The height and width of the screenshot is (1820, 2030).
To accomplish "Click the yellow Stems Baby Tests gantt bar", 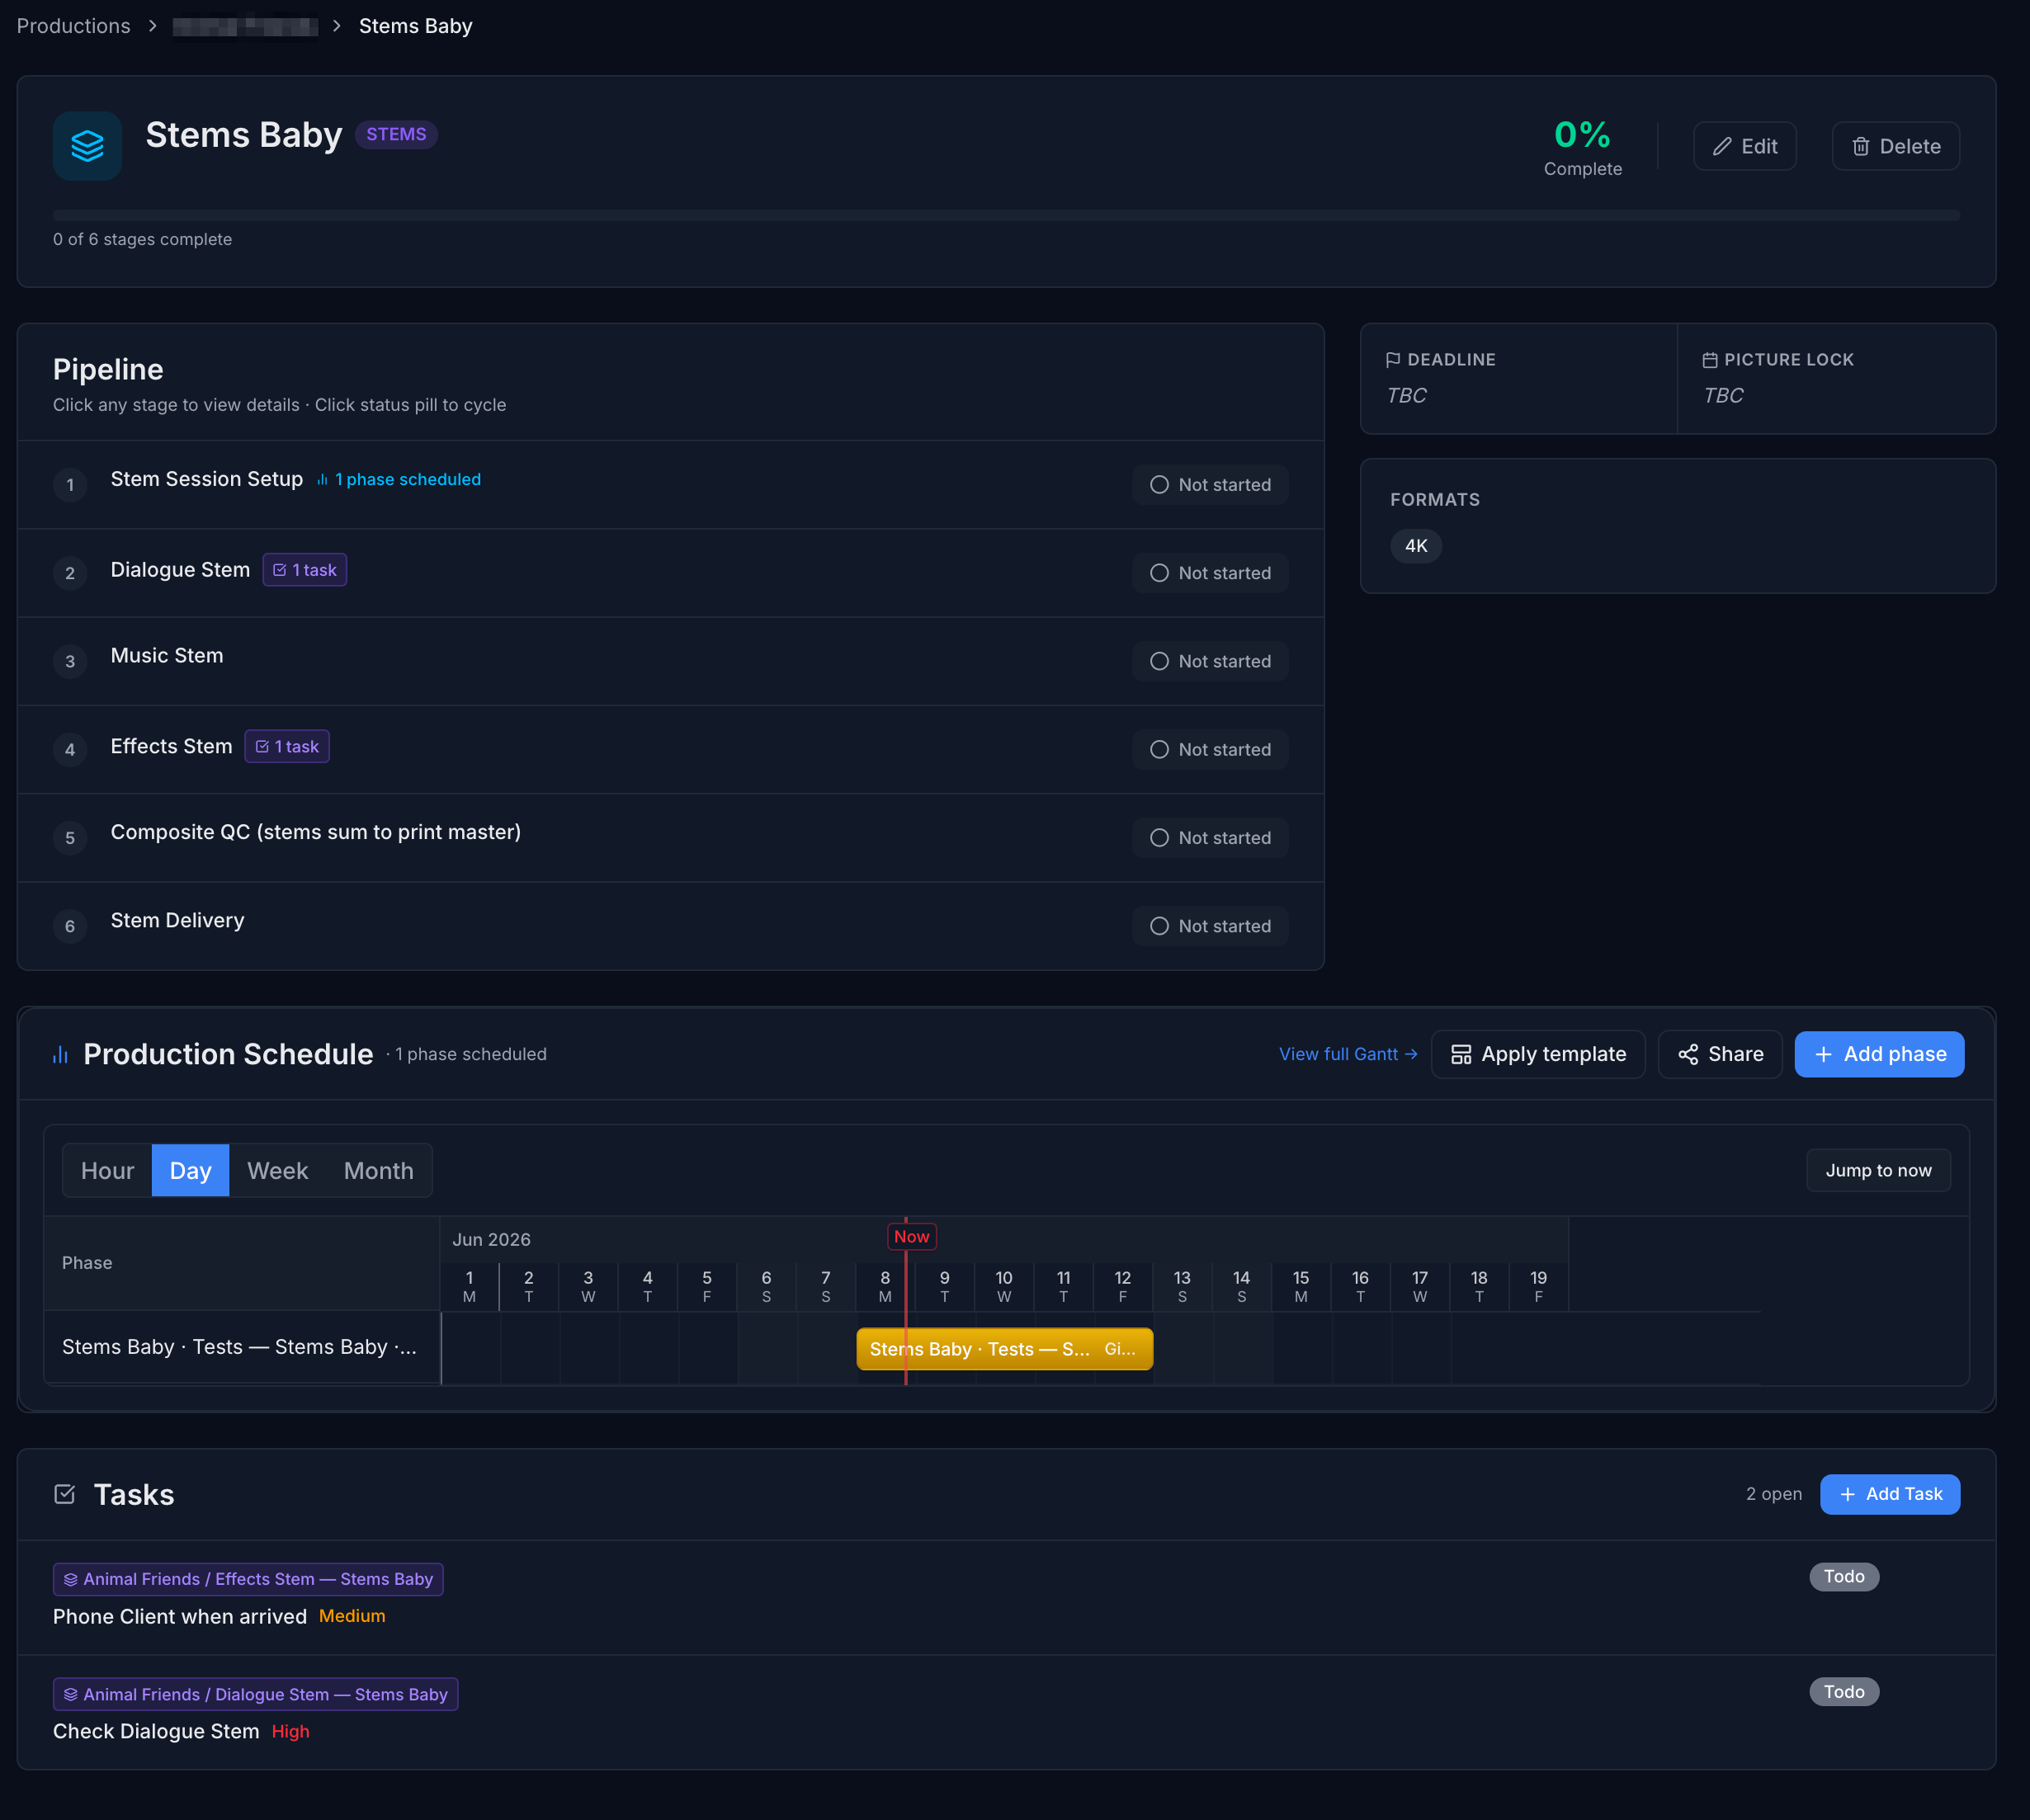I will click(1004, 1349).
